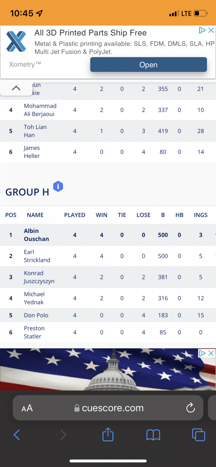Open Earl Strickland player link
The image size is (216, 467).
tap(37, 256)
